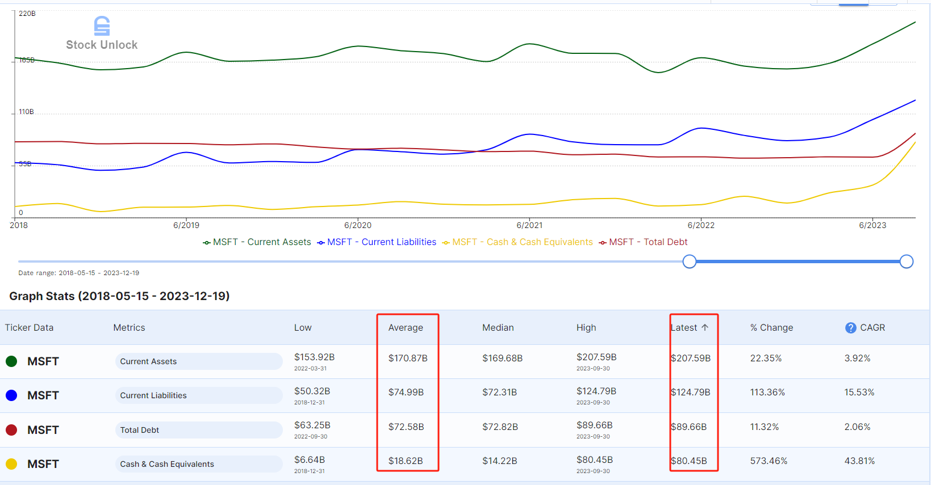931x485 pixels.
Task: Click the Current Assets metric pill
Action: click(x=199, y=361)
